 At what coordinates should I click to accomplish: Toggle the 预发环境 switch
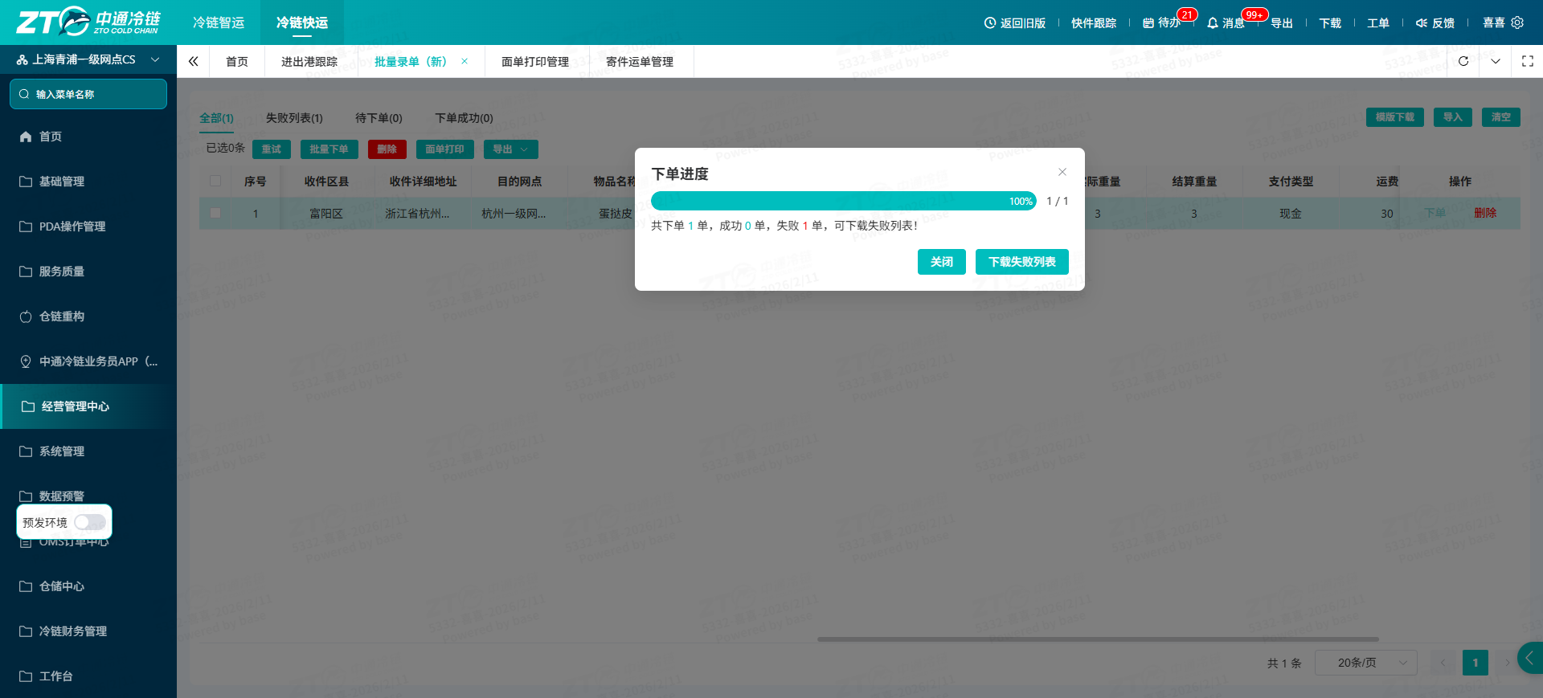[90, 522]
